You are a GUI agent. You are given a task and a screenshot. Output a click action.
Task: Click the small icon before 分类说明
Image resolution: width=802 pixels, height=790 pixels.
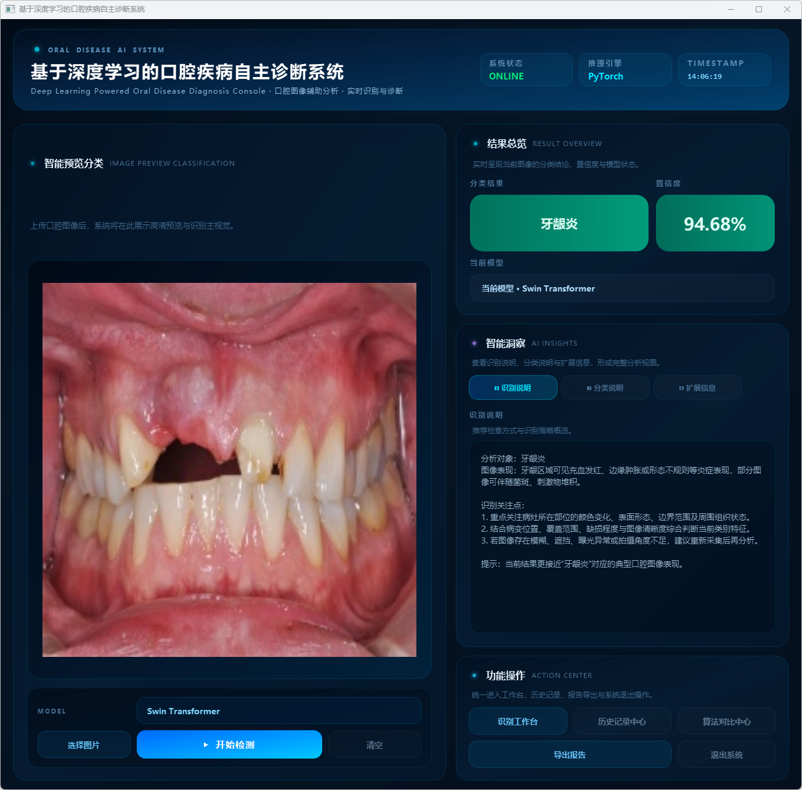pos(589,388)
